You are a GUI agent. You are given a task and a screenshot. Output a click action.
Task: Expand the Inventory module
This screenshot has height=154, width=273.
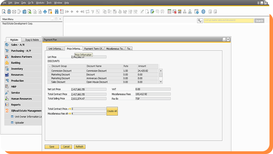coord(23,69)
